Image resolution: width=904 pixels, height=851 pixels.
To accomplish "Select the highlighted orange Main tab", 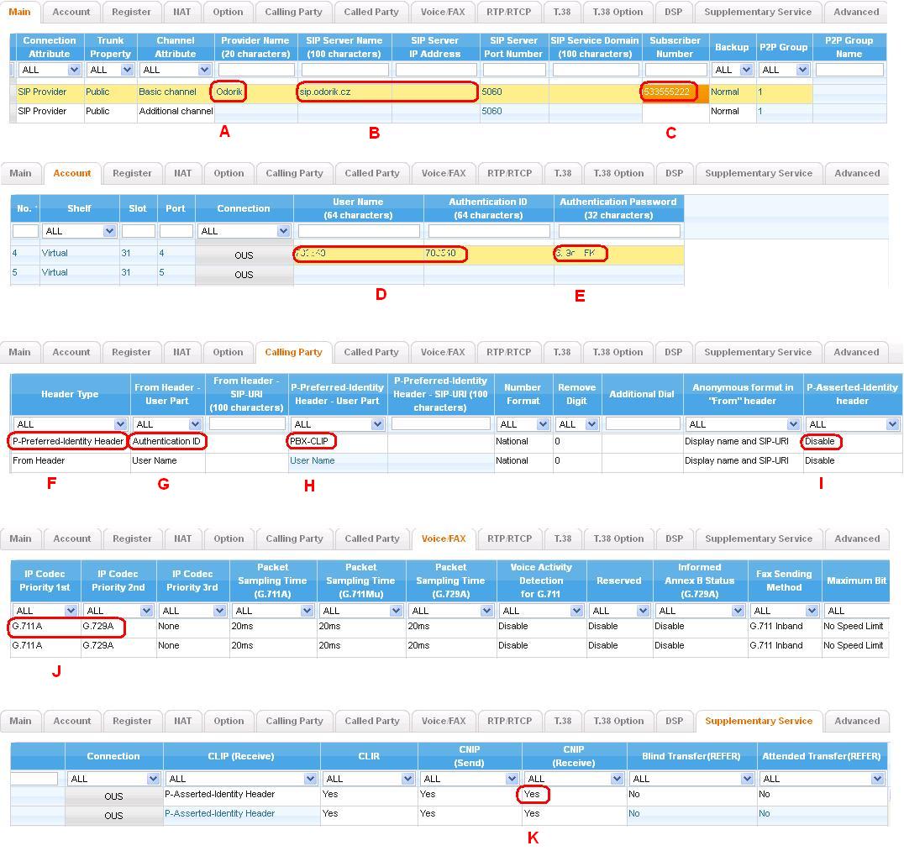I will [x=19, y=12].
